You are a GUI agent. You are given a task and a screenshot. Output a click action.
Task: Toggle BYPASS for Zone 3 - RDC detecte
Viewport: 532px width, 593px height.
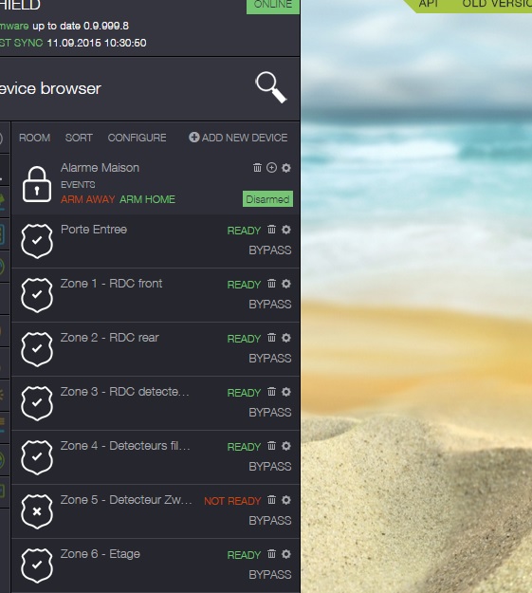pos(270,412)
